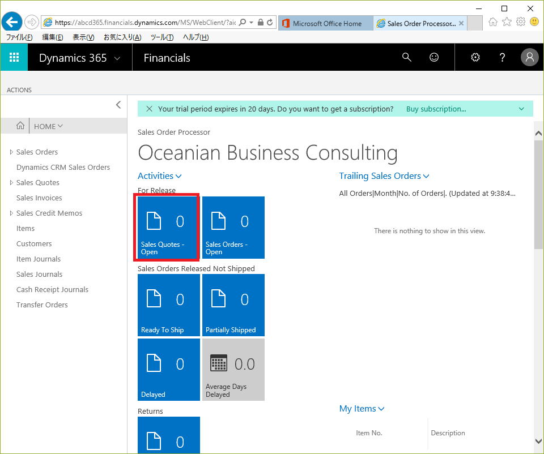Close the Sales Order Processor tab
544x454 pixels.
coord(461,23)
